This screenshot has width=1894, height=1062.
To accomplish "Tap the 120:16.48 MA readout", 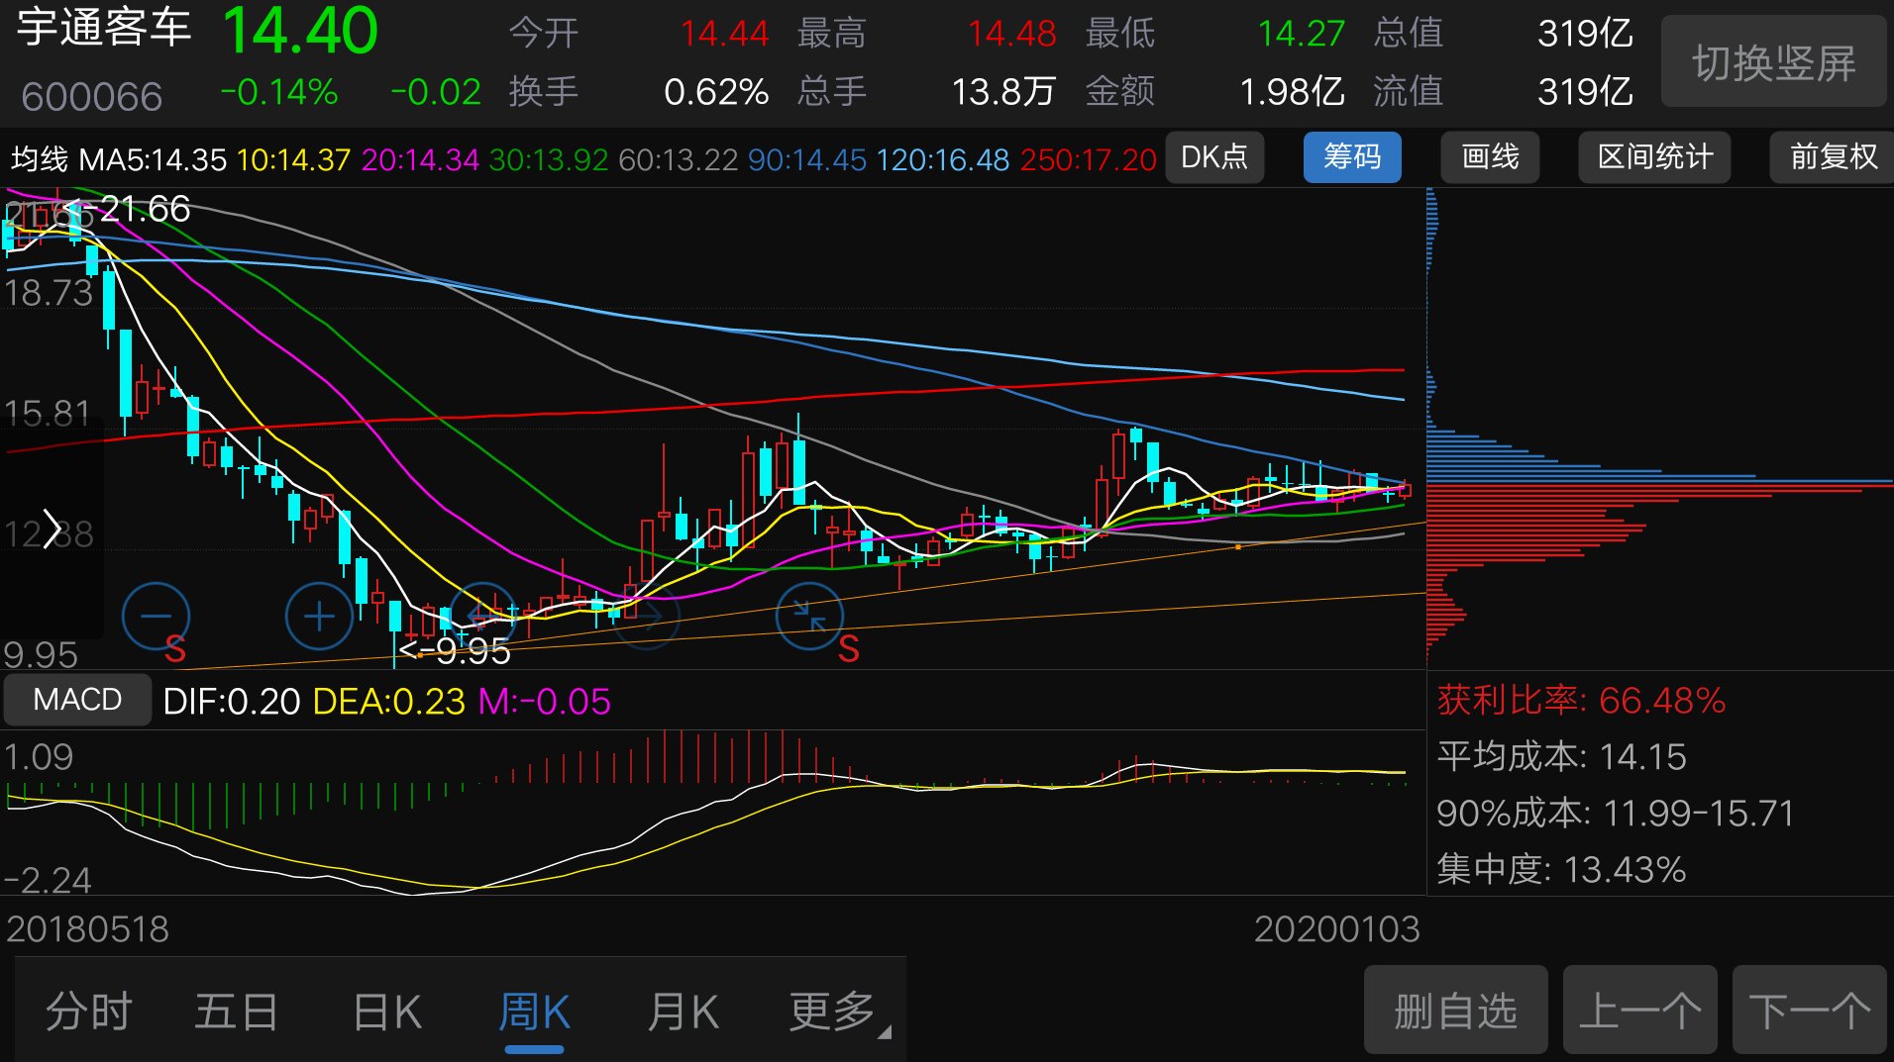I will 943,159.
